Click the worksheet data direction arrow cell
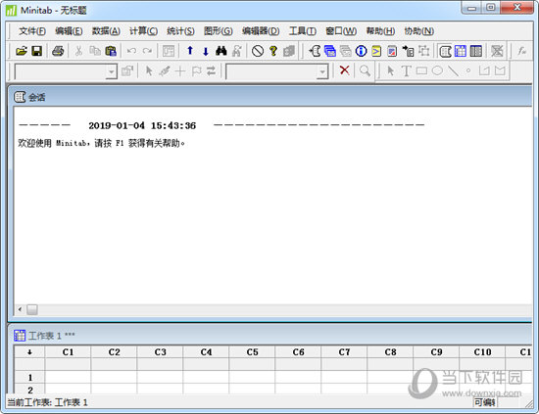This screenshot has width=539, height=414. pyautogui.click(x=29, y=352)
